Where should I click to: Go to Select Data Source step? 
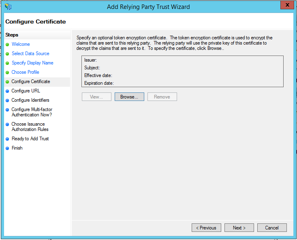coord(30,54)
